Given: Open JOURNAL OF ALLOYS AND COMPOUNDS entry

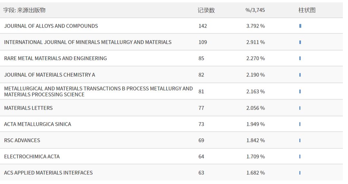Looking at the screenshot, I should coord(51,26).
